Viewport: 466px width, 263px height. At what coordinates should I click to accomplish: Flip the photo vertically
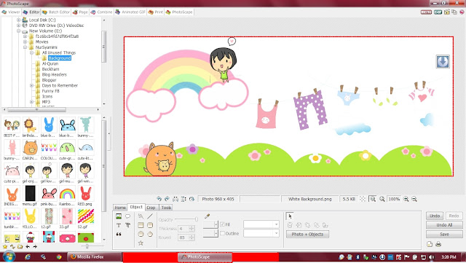(x=183, y=199)
